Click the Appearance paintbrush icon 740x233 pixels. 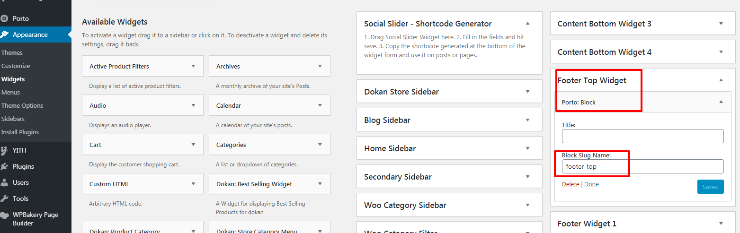click(x=5, y=35)
